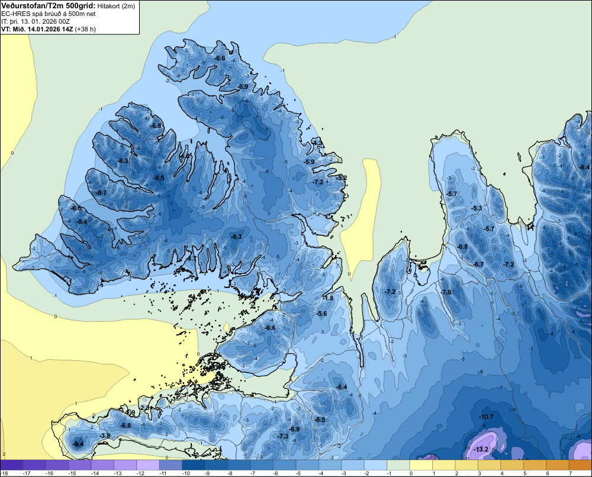This screenshot has width=592, height=477.
Task: Click the '-14' legend scale label
Action: tap(94, 473)
